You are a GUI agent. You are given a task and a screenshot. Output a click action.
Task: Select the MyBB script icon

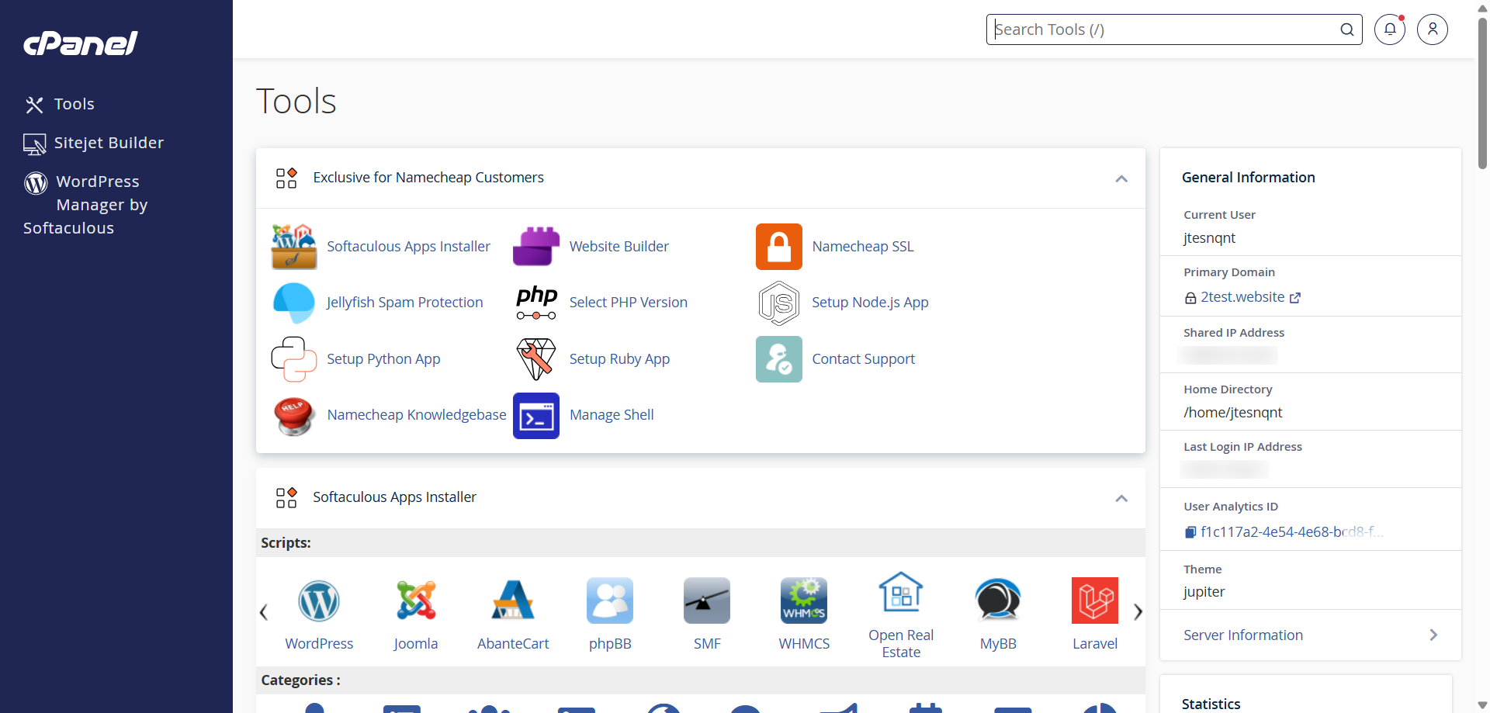tap(998, 601)
